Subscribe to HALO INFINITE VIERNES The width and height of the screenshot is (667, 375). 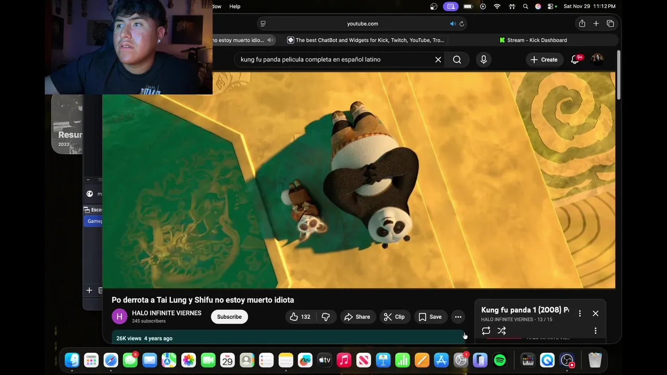click(229, 317)
